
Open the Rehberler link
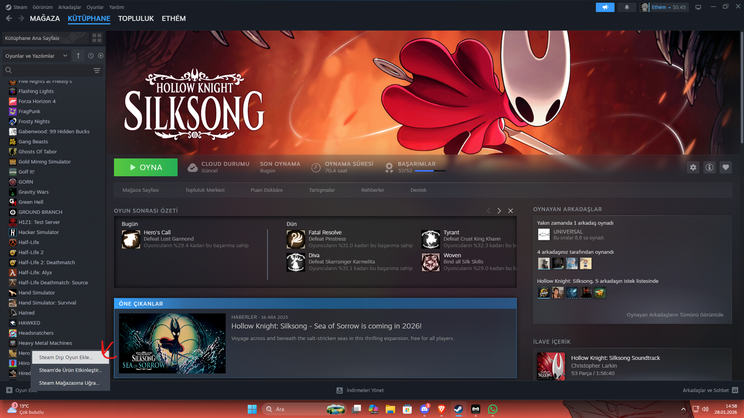[373, 190]
